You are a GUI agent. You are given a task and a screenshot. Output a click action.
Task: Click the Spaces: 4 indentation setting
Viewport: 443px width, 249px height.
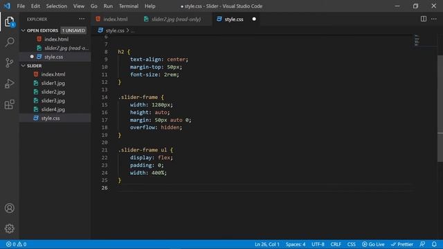296,244
